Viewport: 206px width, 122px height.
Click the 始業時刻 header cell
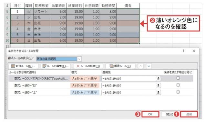(58, 6)
